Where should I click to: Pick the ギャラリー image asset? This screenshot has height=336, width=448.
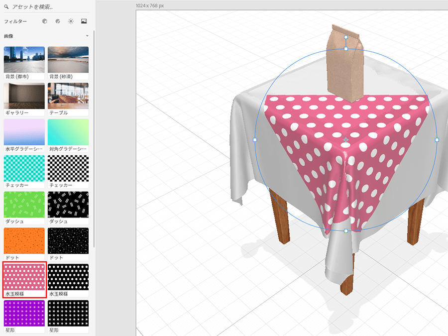[24, 96]
